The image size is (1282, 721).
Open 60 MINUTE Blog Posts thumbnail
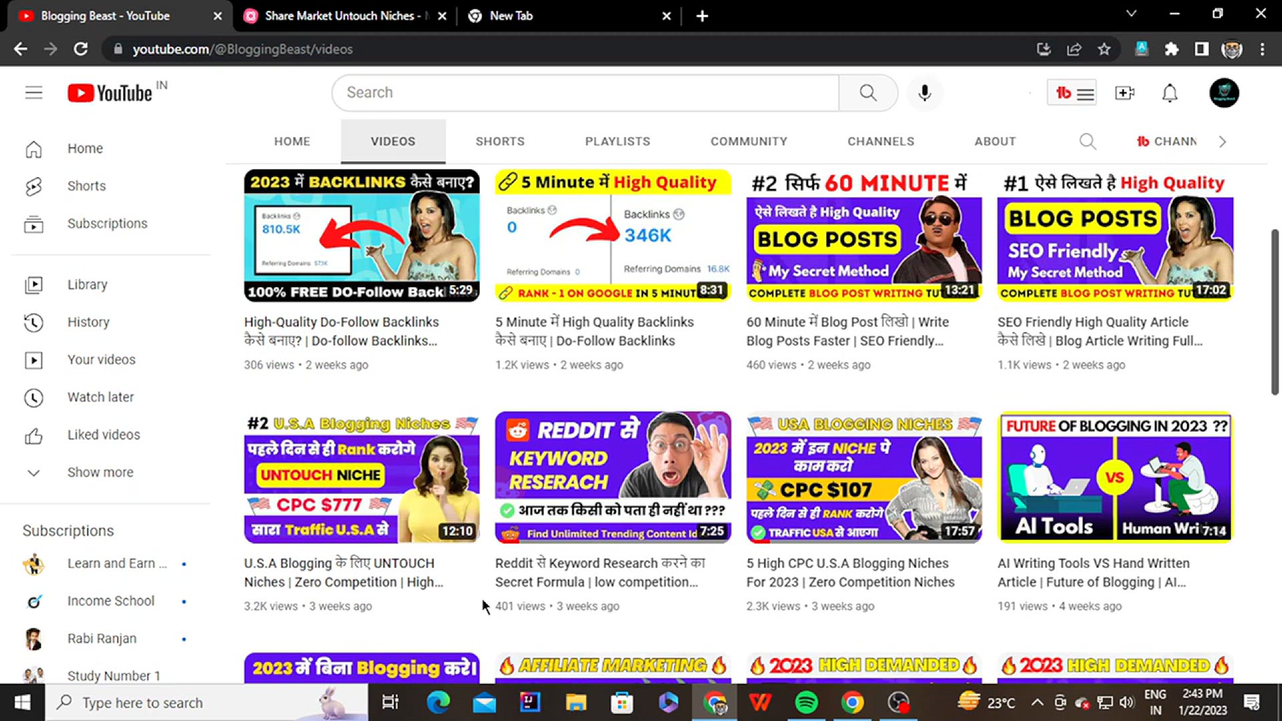[864, 236]
